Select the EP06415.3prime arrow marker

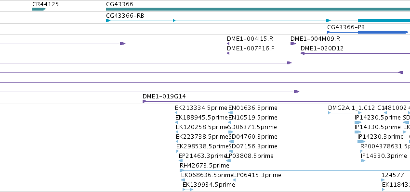pyautogui.click(x=234, y=180)
